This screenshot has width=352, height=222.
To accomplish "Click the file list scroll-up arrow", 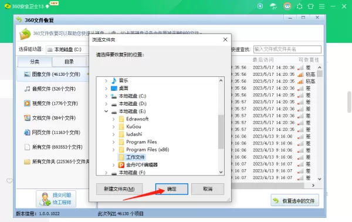I will [320, 67].
